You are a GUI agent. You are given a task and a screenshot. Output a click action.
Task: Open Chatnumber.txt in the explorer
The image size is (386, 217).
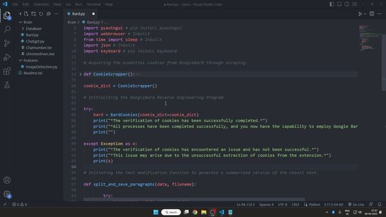[39, 48]
